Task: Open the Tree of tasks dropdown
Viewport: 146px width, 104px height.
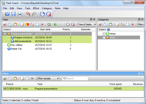Action: 87,24
